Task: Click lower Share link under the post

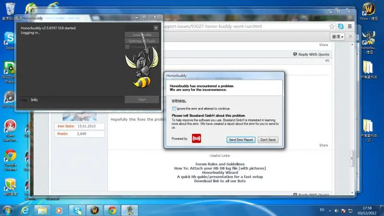Action: click(324, 145)
